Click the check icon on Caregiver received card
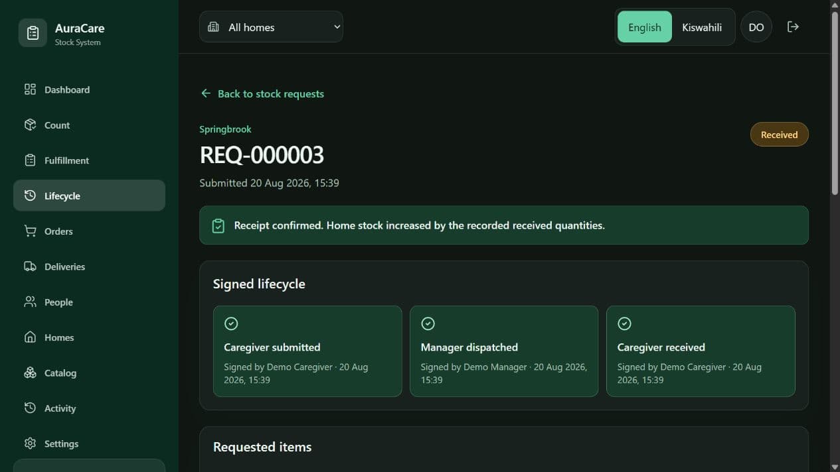The image size is (840, 472). [624, 324]
